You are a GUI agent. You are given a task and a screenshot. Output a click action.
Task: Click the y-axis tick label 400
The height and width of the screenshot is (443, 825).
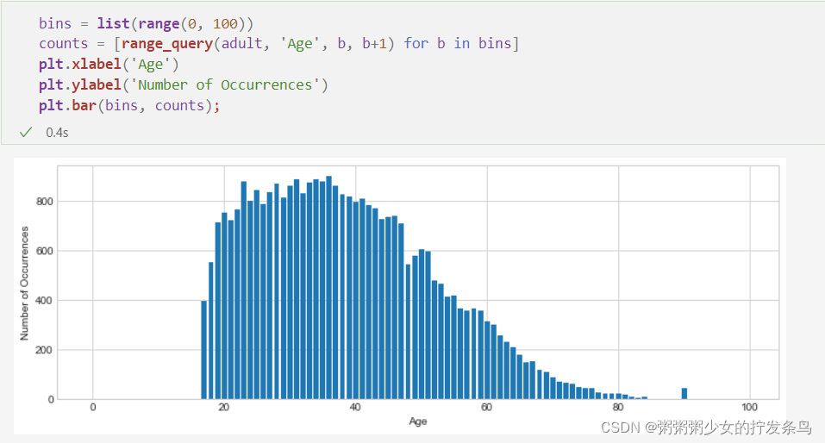pos(44,301)
